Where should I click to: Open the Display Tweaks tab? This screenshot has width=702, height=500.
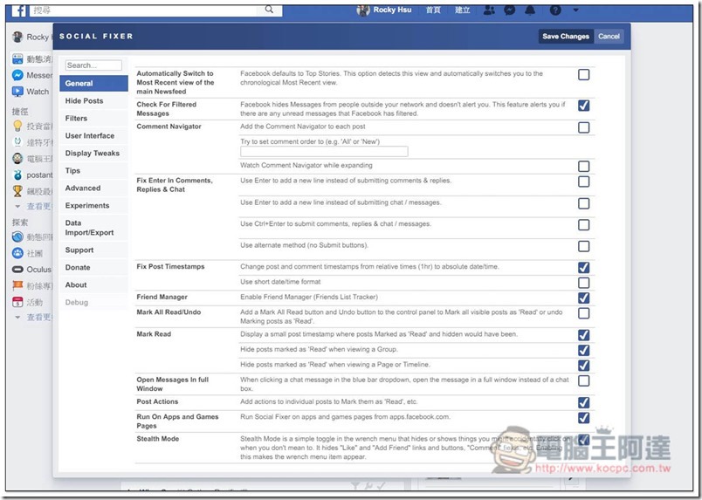point(92,154)
